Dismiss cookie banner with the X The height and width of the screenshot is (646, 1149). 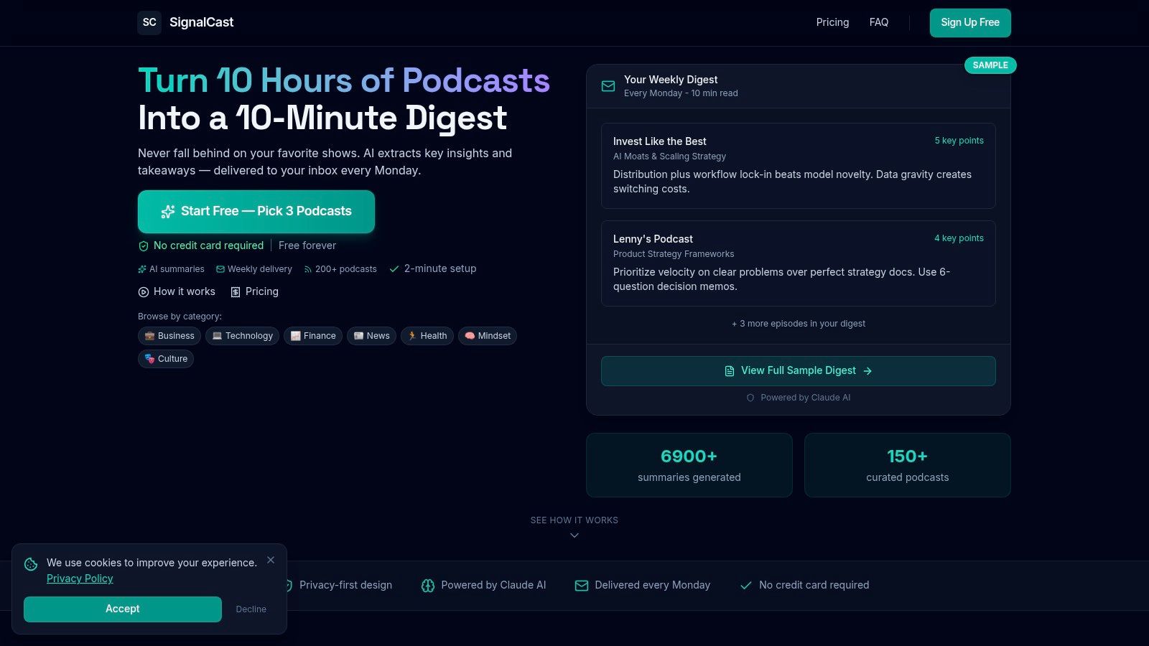271,560
